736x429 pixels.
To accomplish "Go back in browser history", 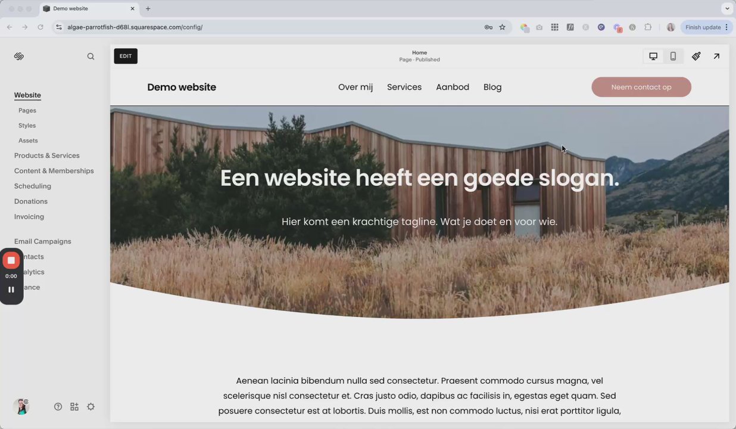I will 10,27.
